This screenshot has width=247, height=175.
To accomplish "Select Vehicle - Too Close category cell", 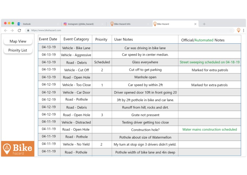I will click(x=76, y=85).
